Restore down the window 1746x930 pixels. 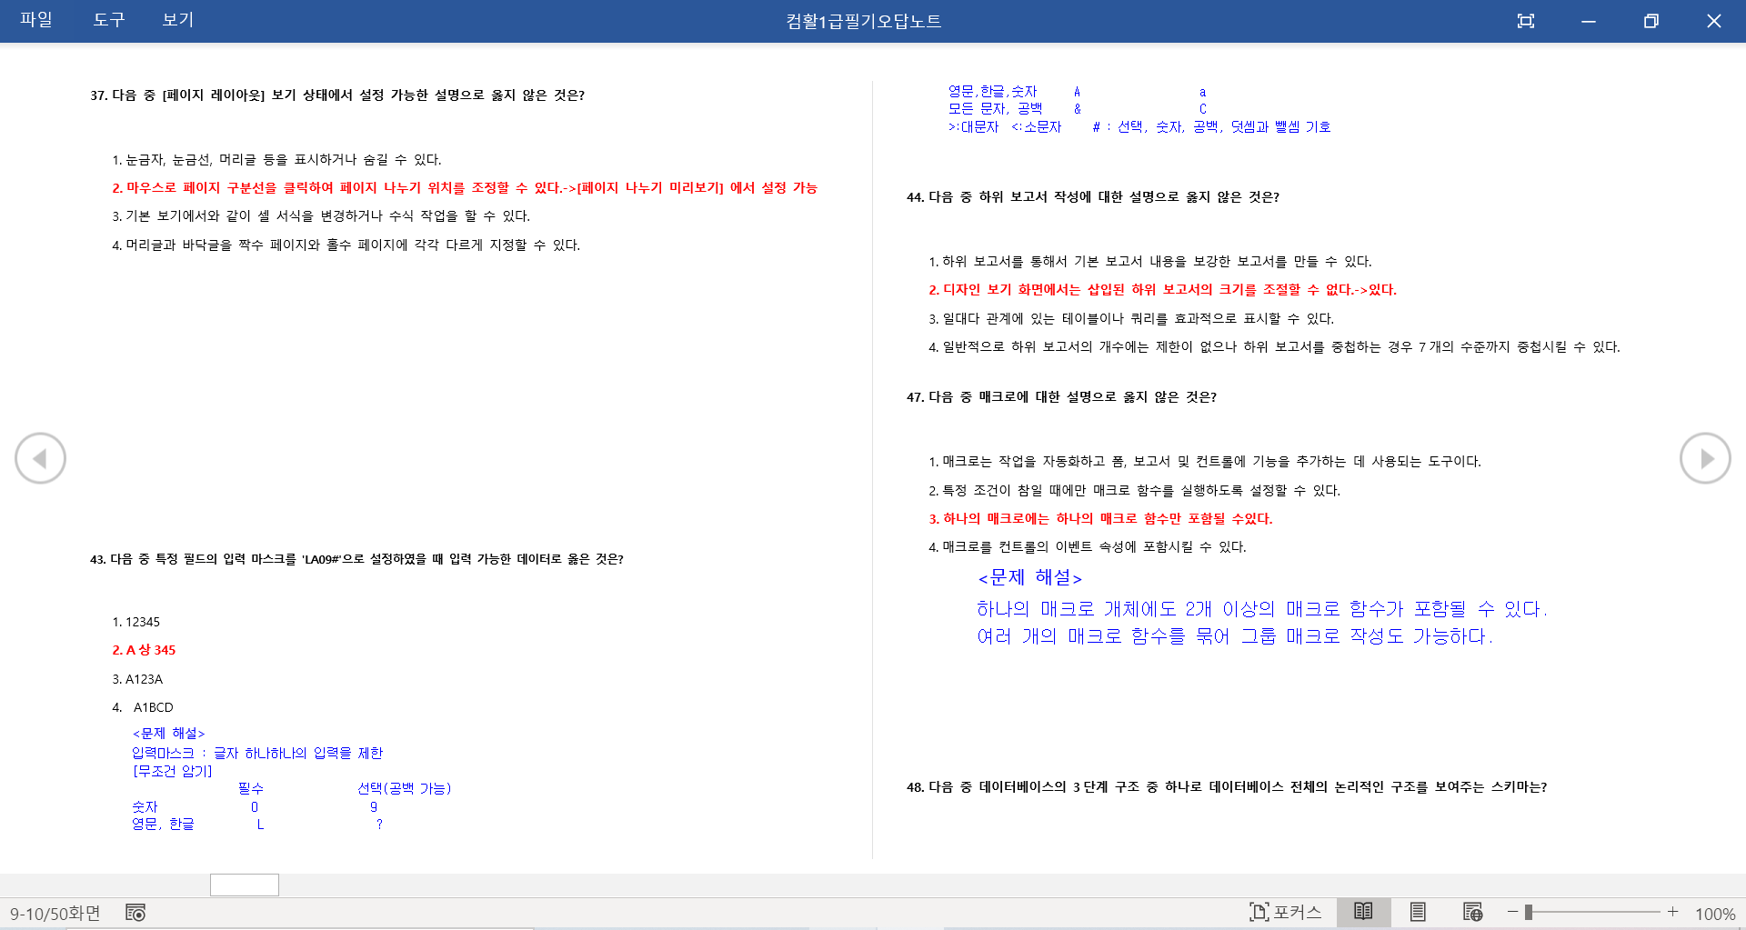1651,21
